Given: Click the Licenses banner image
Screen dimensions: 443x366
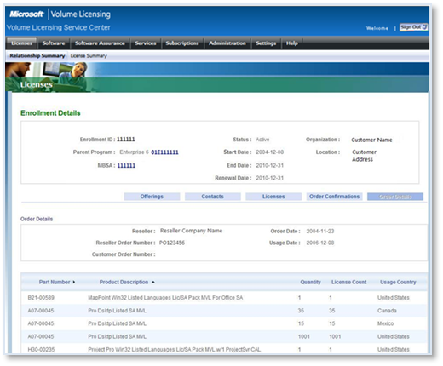Looking at the screenshot, I should pyautogui.click(x=217, y=77).
